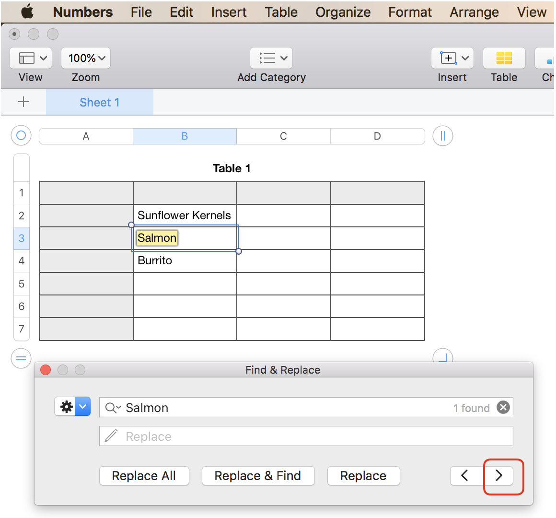Open the Organize menu
This screenshot has width=556, height=518.
tap(343, 12)
